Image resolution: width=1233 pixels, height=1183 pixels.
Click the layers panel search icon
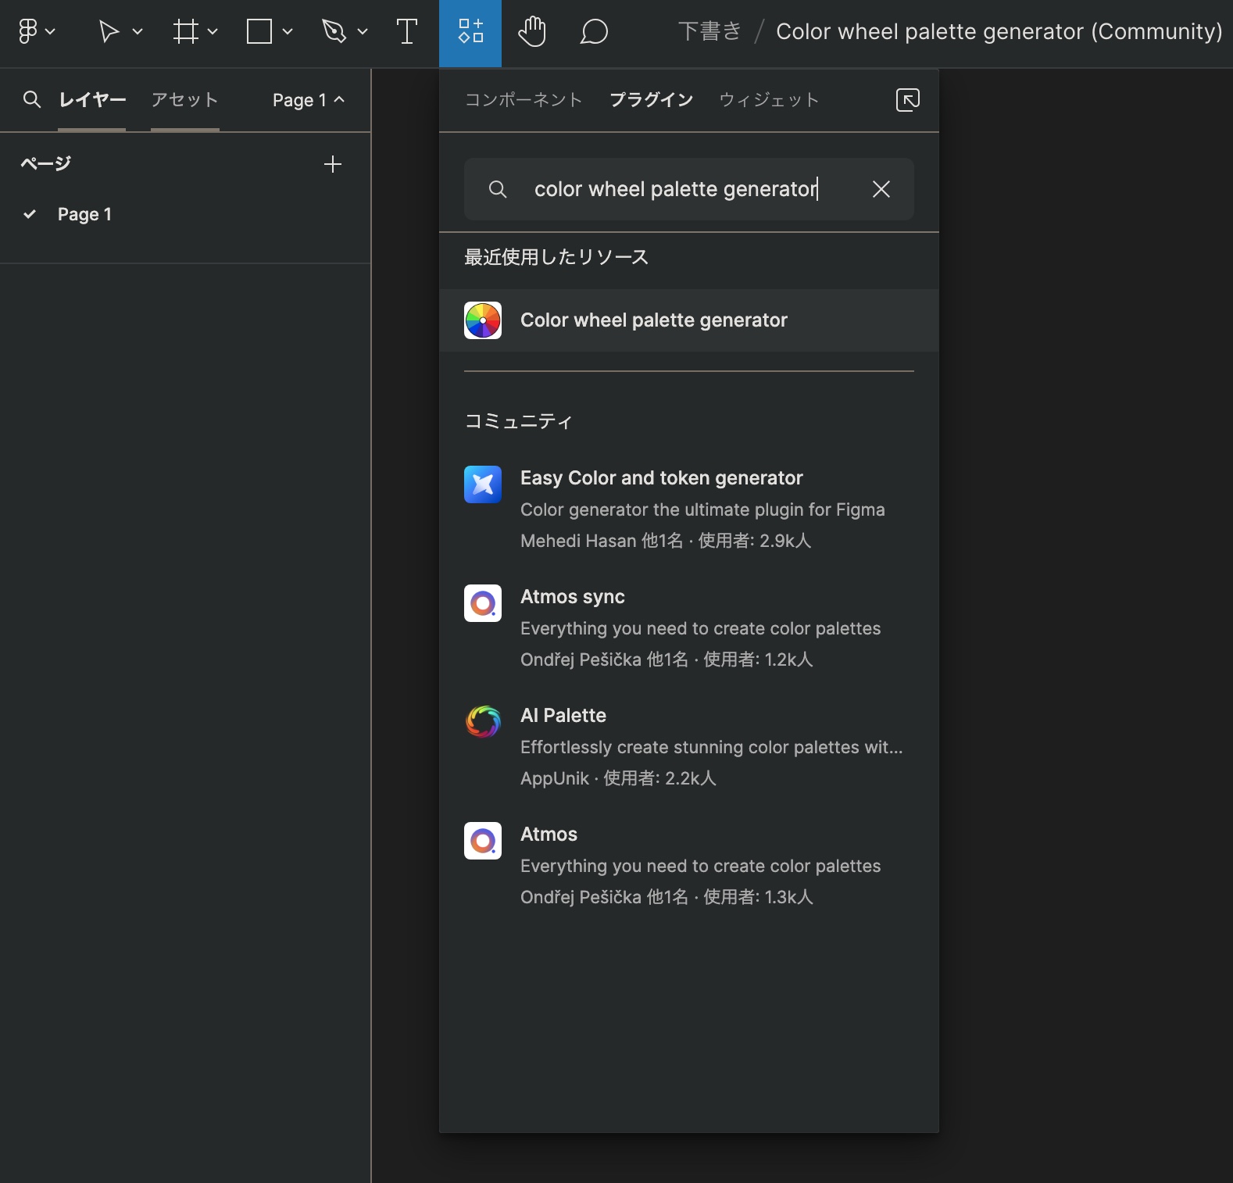[32, 99]
